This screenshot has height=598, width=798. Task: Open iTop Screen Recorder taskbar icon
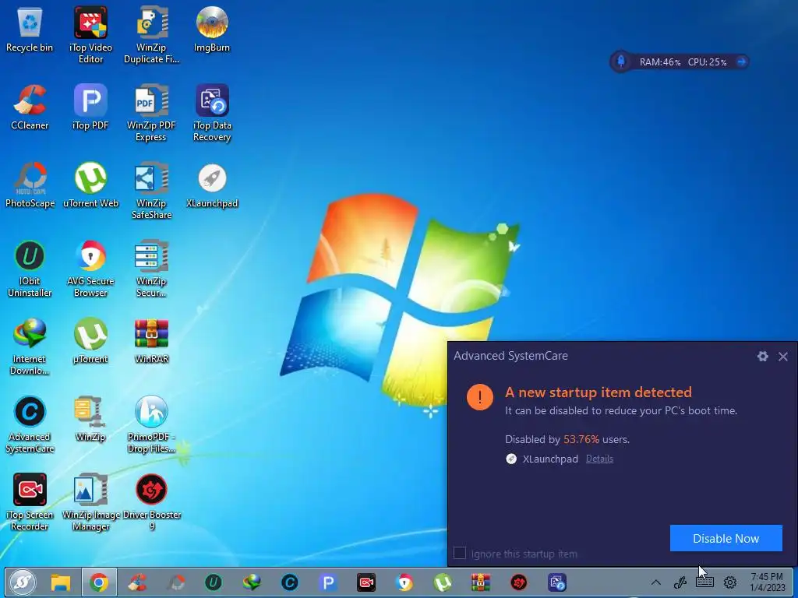click(366, 582)
